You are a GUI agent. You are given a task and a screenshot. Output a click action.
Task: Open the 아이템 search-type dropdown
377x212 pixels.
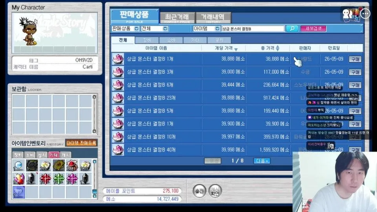pyautogui.click(x=217, y=29)
